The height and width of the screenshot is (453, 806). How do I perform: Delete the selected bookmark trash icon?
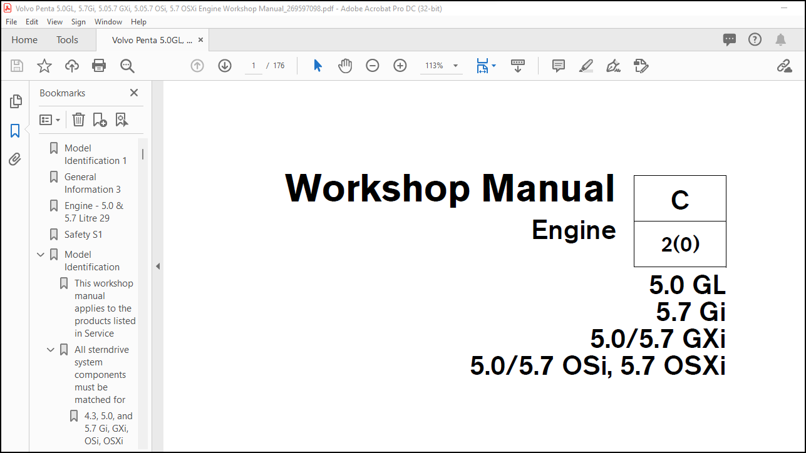click(x=78, y=120)
